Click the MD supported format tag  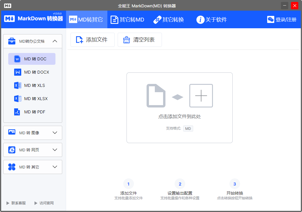point(188,128)
